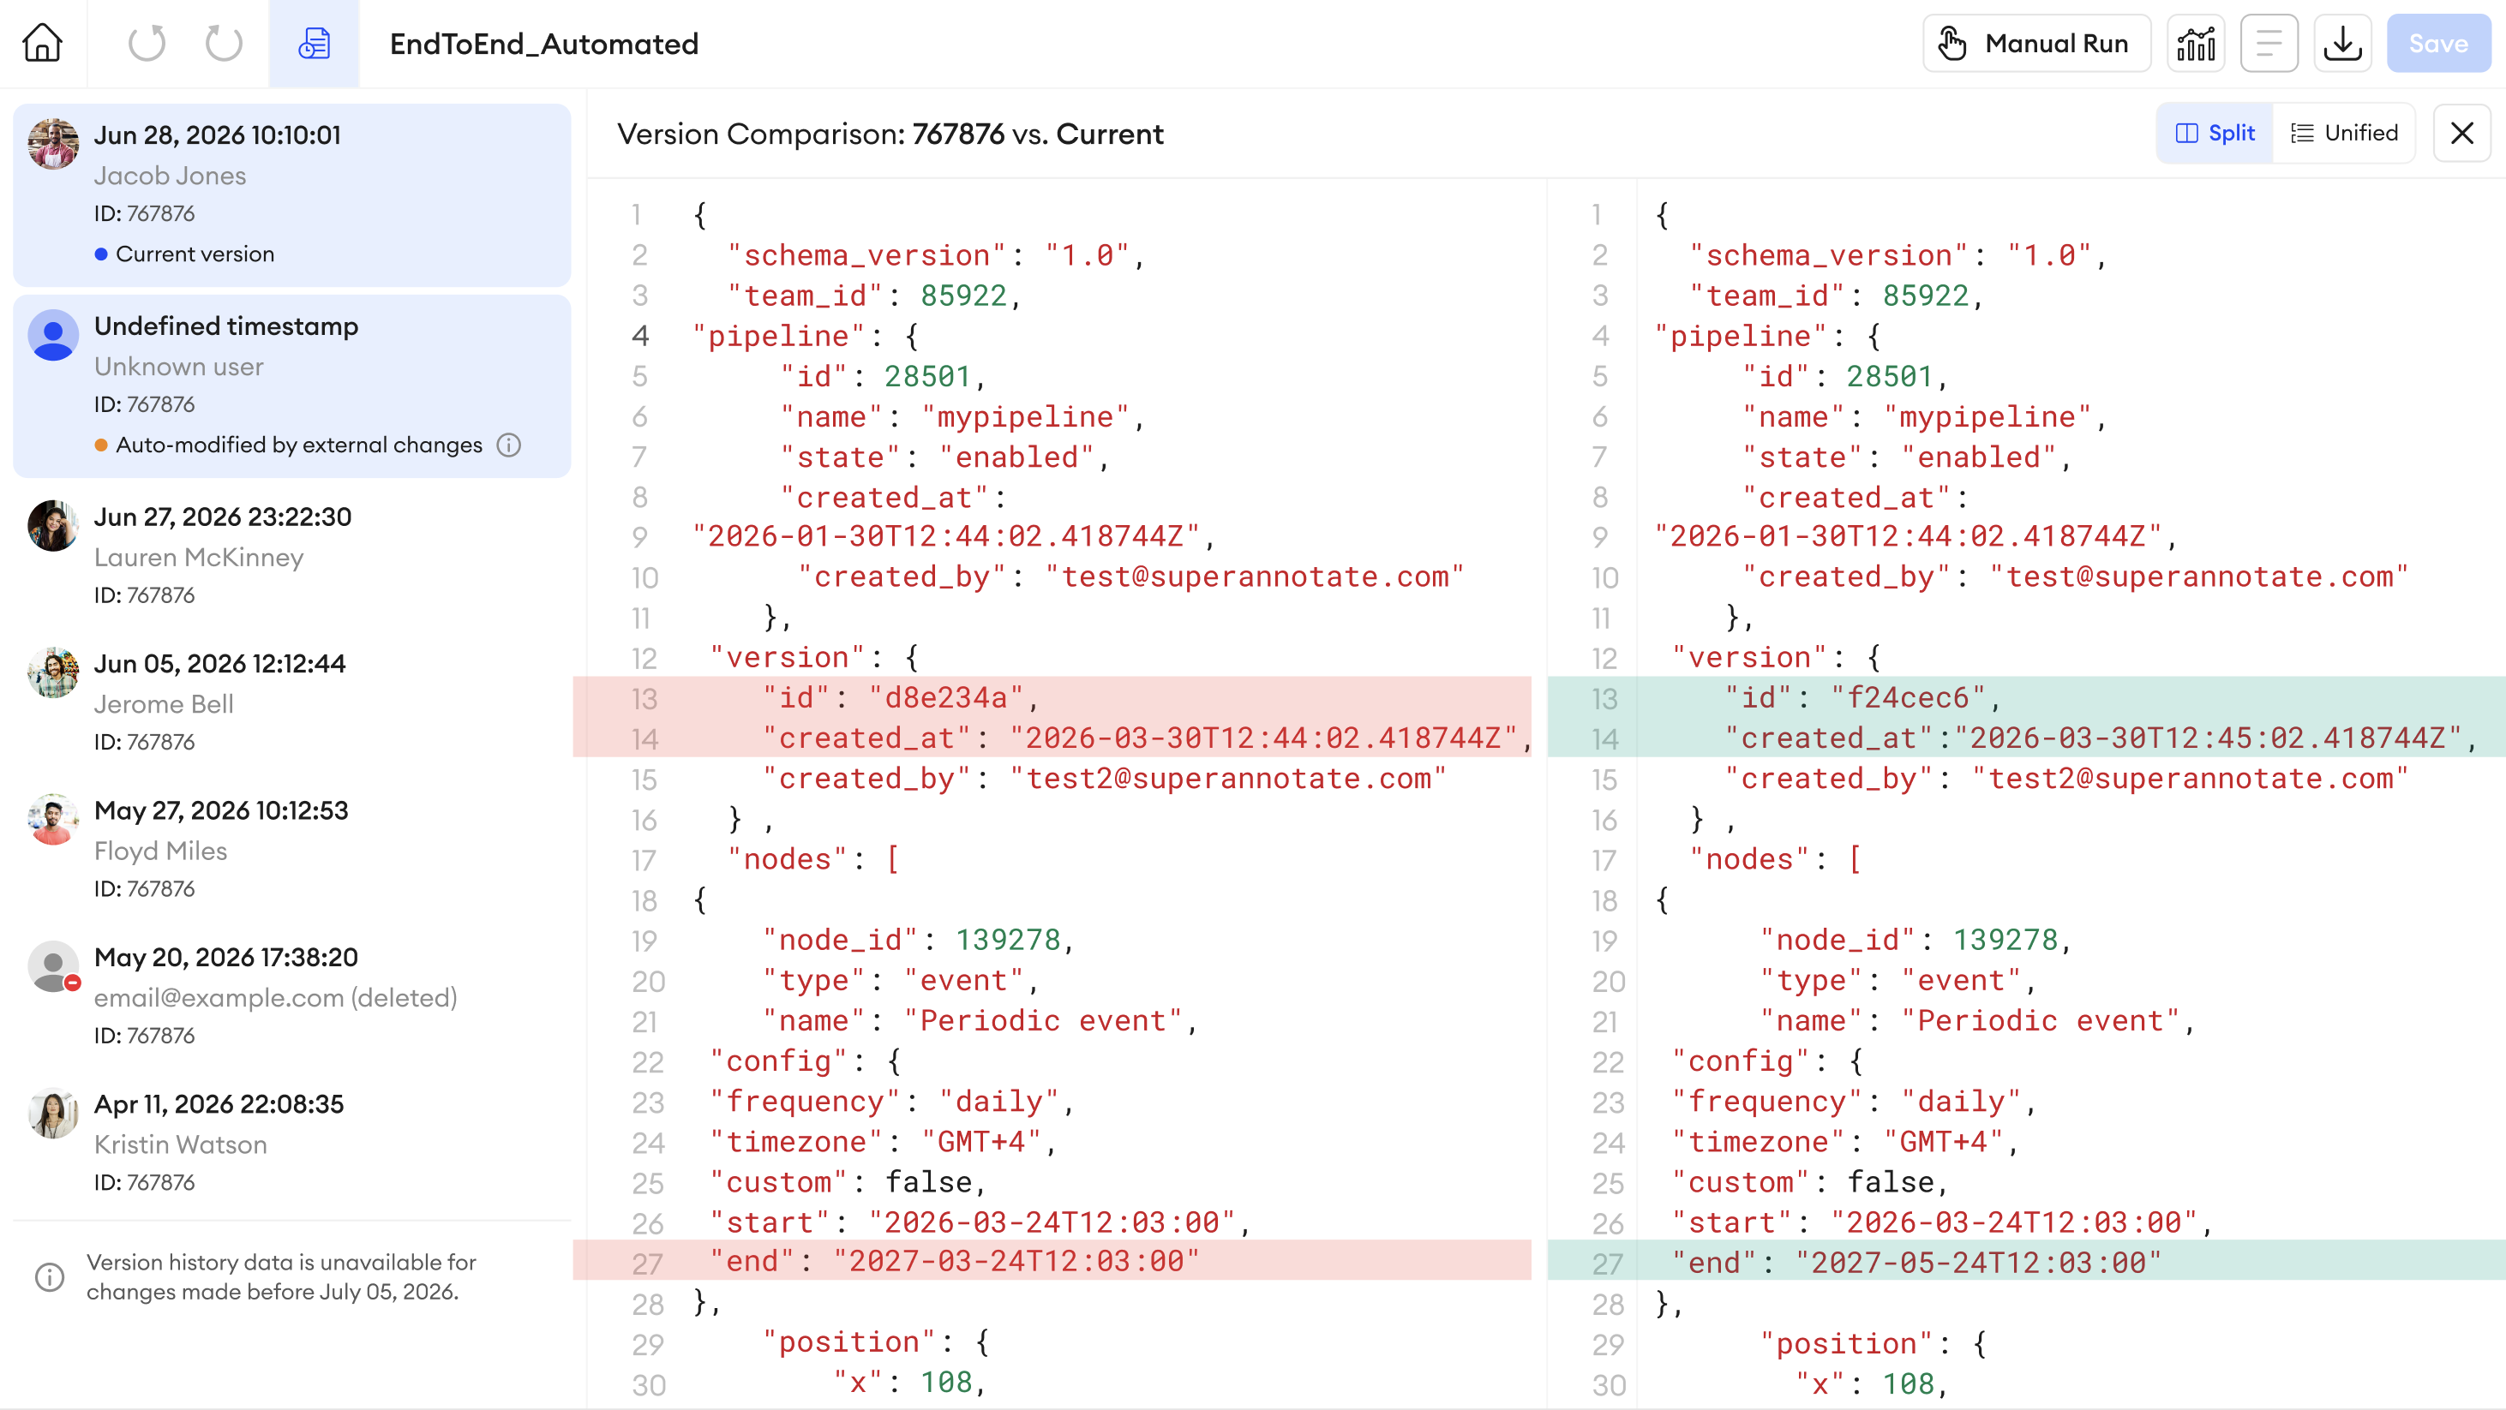Open the analytics chart icon
The image size is (2506, 1410).
[x=2196, y=43]
